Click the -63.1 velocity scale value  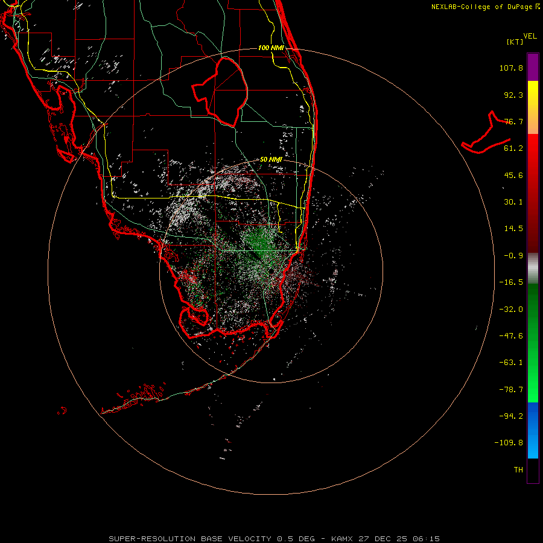pos(511,363)
